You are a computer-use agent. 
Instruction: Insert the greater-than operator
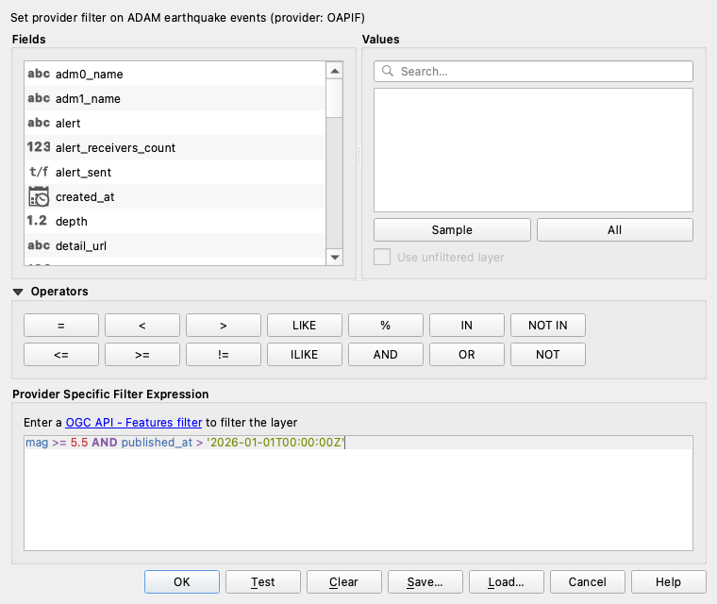tap(224, 326)
